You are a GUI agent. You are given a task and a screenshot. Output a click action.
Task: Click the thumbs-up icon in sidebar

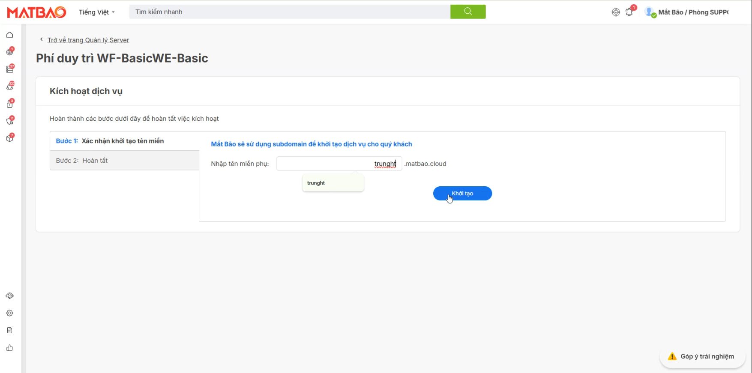pyautogui.click(x=10, y=348)
